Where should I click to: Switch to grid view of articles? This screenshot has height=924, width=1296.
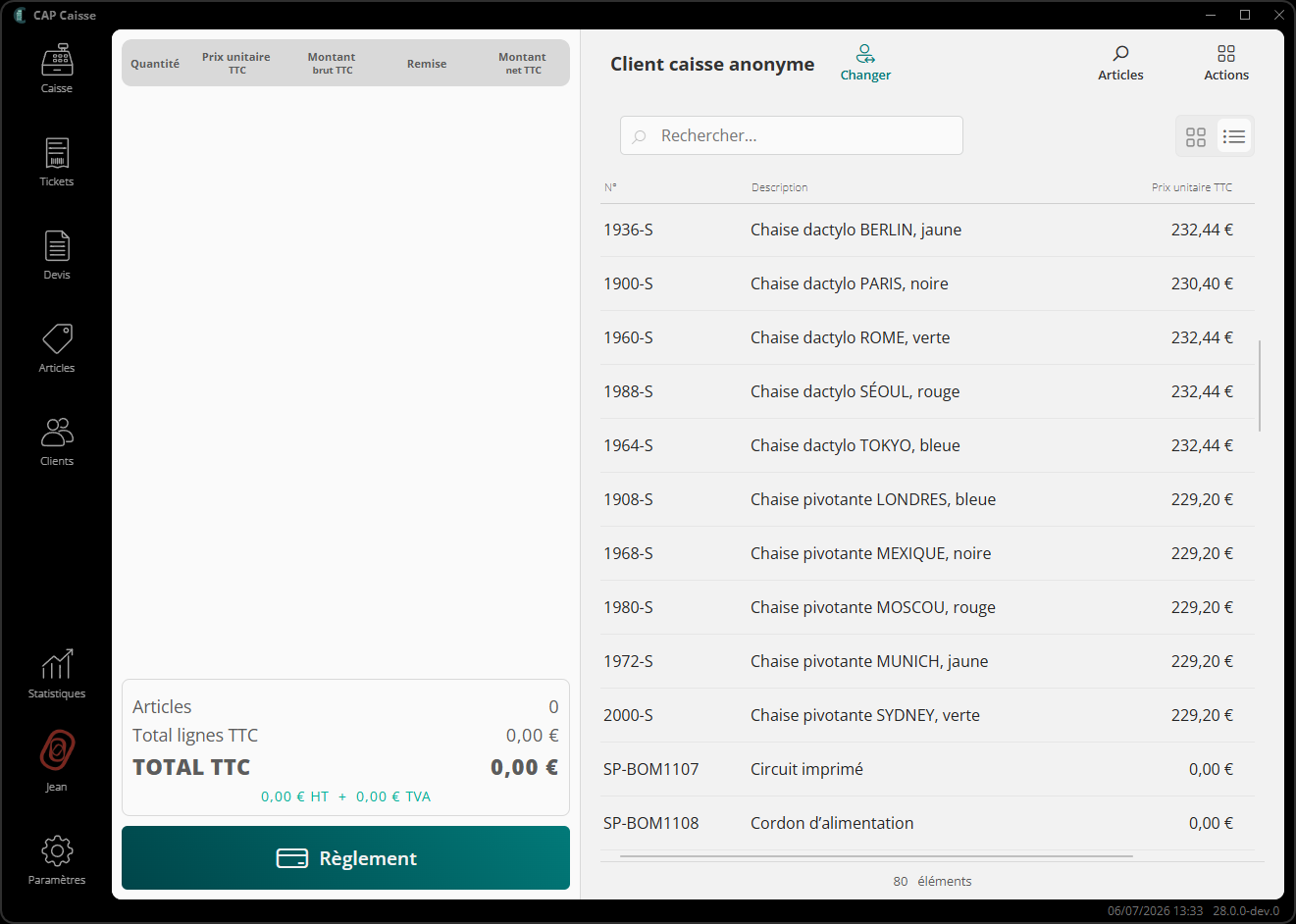pyautogui.click(x=1196, y=136)
